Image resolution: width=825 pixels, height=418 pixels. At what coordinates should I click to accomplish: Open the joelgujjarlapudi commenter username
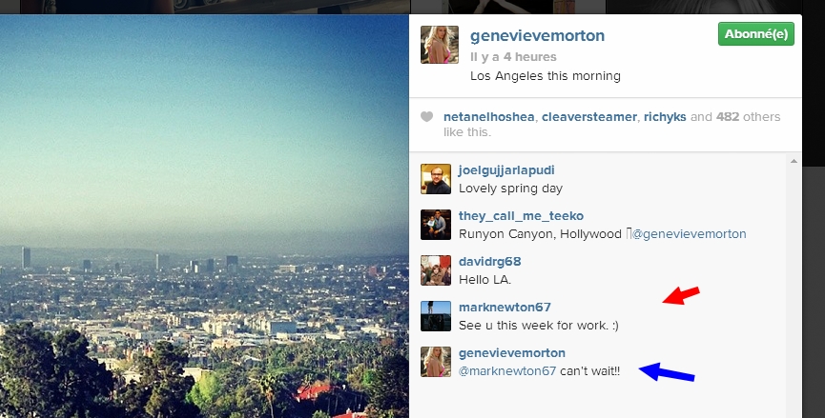pyautogui.click(x=506, y=170)
